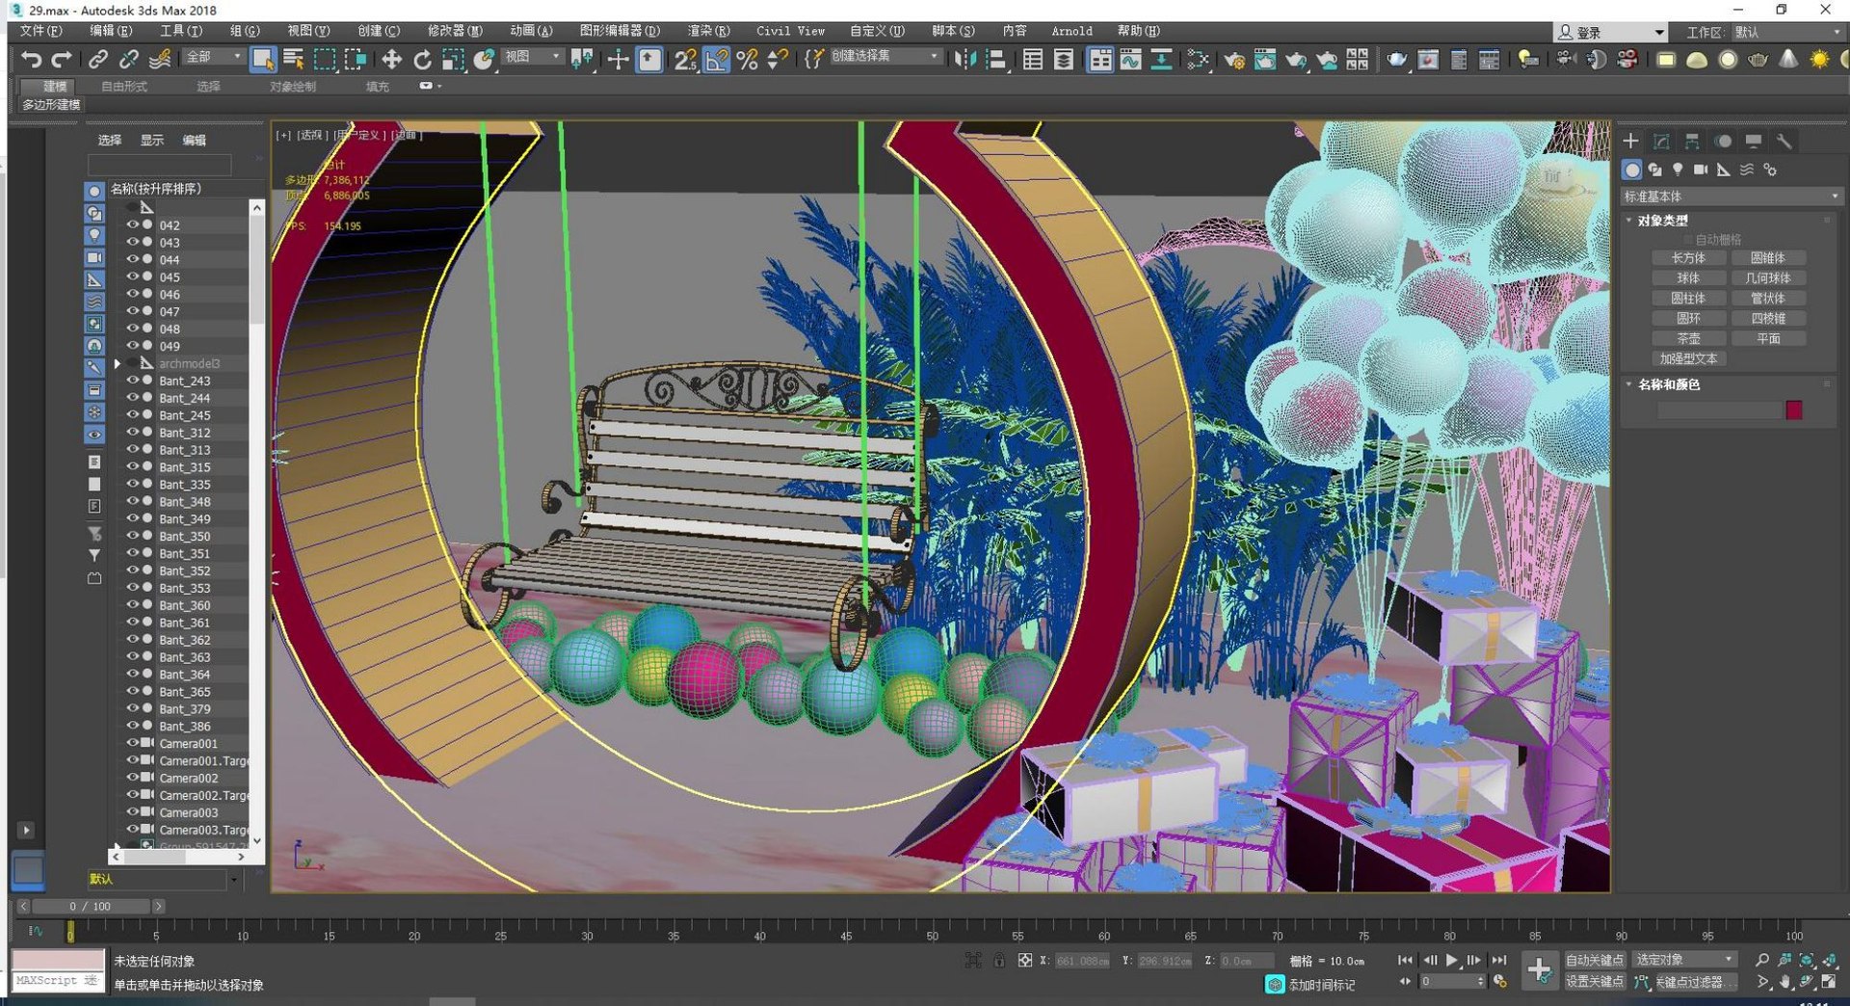Toggle eye icon for object 042
Viewport: 1850px width, 1006px height.
click(133, 225)
